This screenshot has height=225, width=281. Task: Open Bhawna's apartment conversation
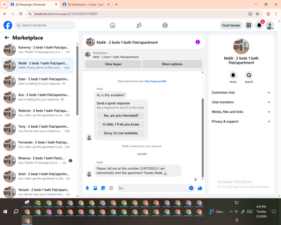click(38, 160)
